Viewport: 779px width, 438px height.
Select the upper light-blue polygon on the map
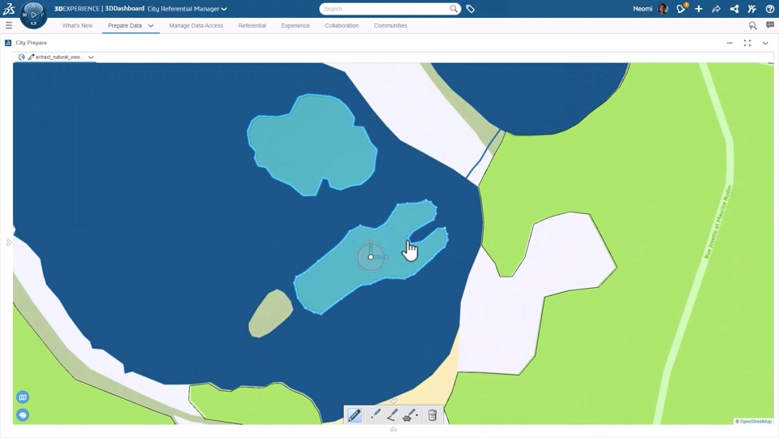(x=313, y=144)
